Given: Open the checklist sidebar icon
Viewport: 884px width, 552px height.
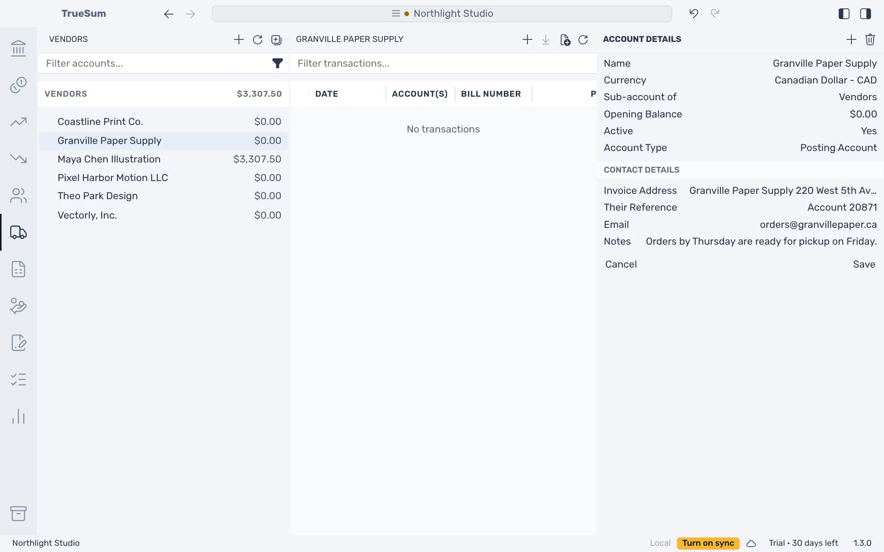Looking at the screenshot, I should [x=19, y=379].
